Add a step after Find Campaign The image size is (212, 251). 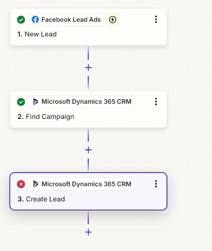tap(88, 150)
